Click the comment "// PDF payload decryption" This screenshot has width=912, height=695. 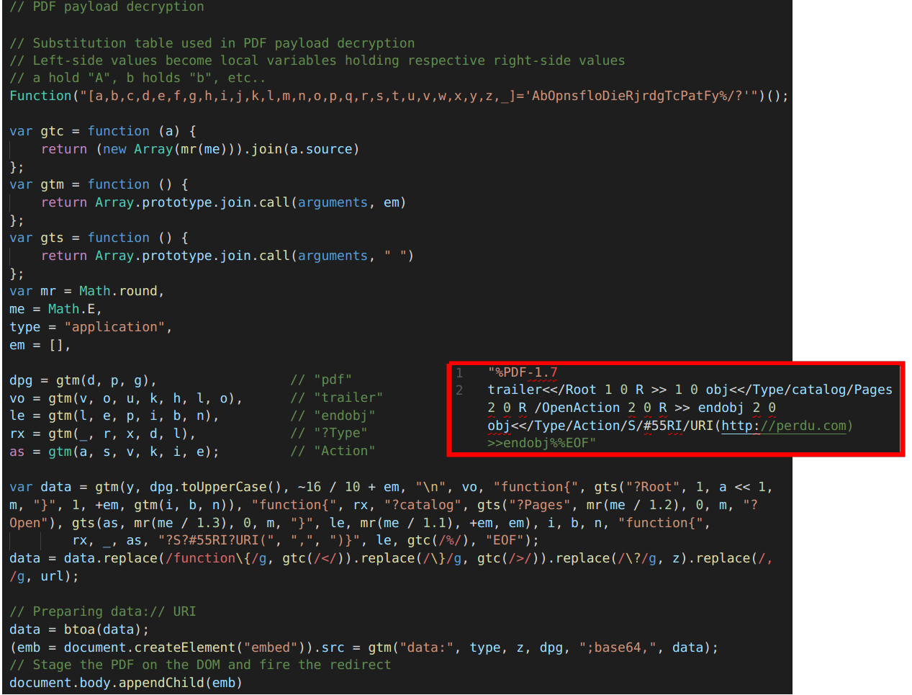click(x=107, y=6)
